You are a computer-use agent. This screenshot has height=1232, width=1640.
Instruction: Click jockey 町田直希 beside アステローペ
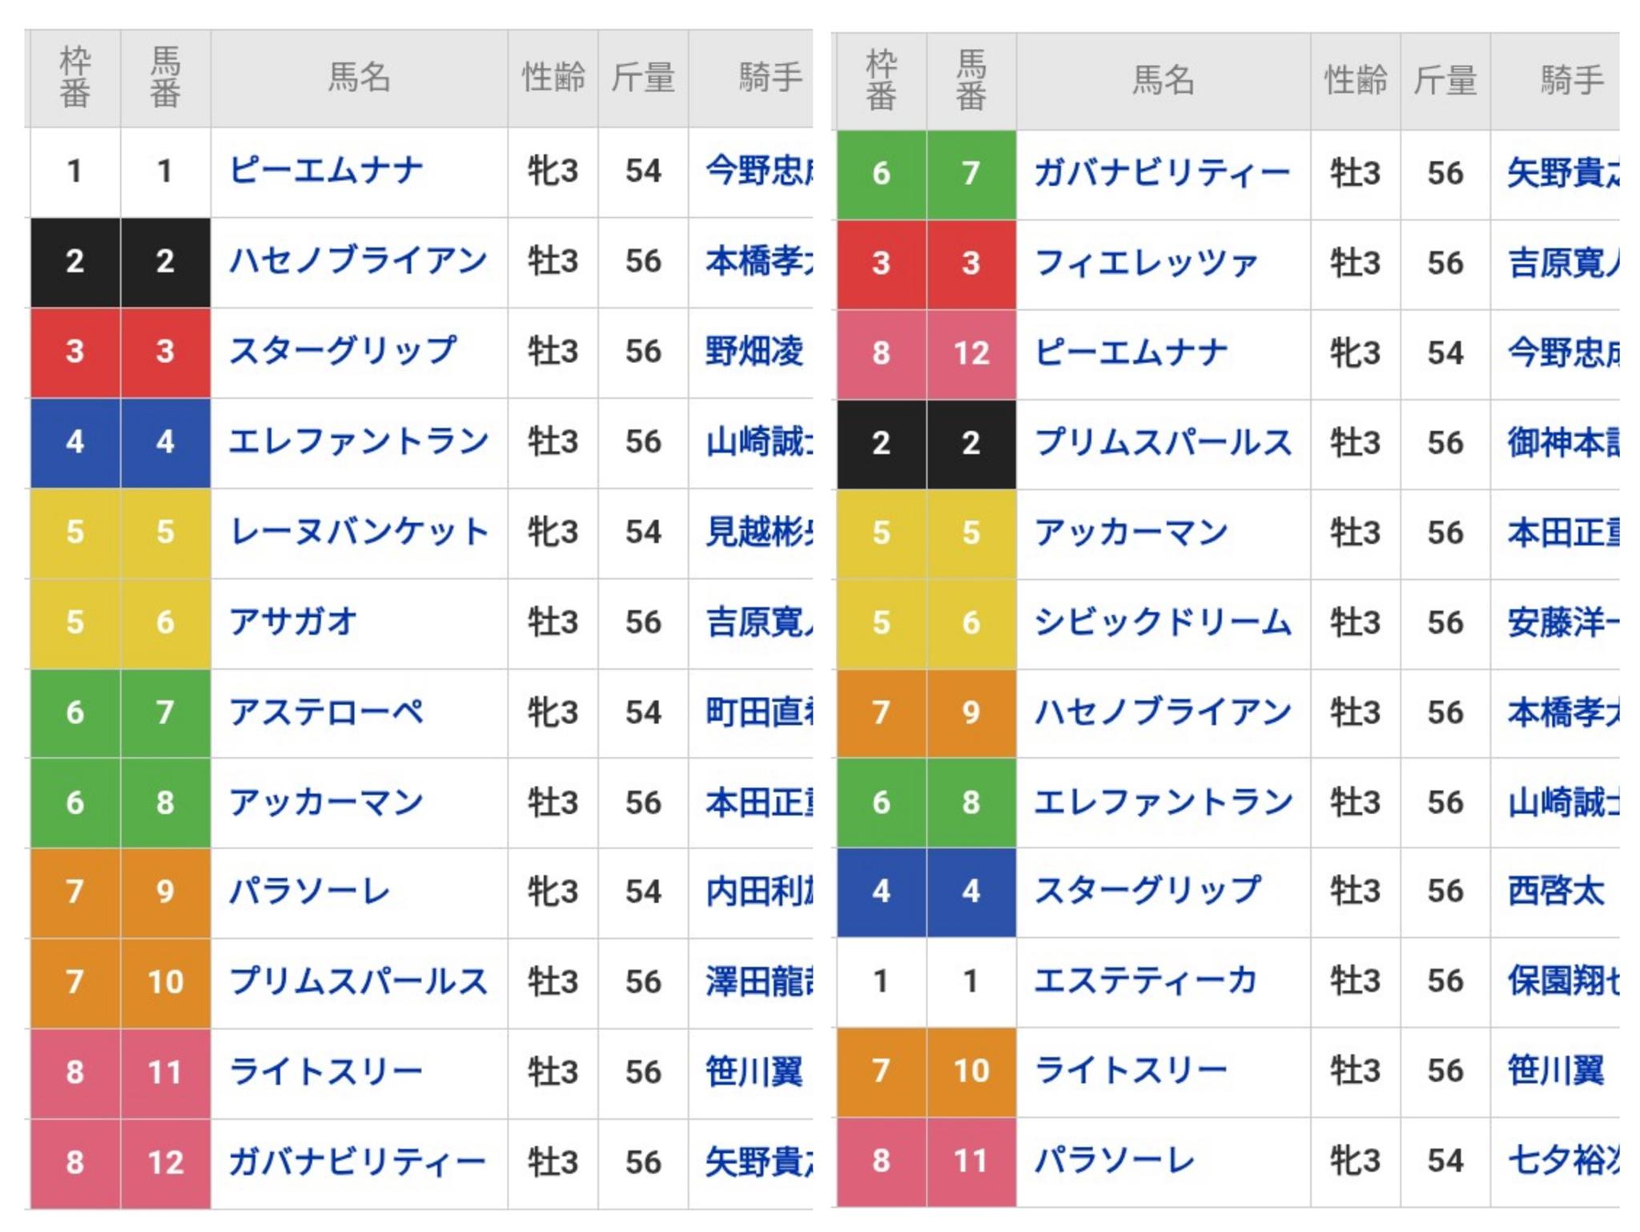(758, 712)
